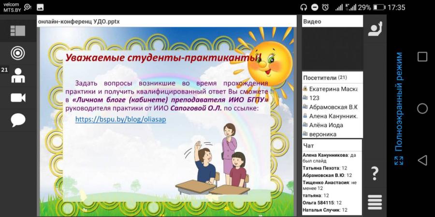Open the bspu.by/blog/oliasap link

point(121,119)
